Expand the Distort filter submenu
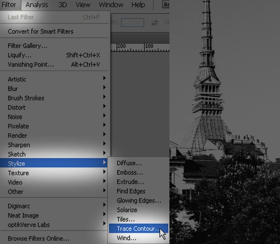280x244 pixels. [54, 108]
